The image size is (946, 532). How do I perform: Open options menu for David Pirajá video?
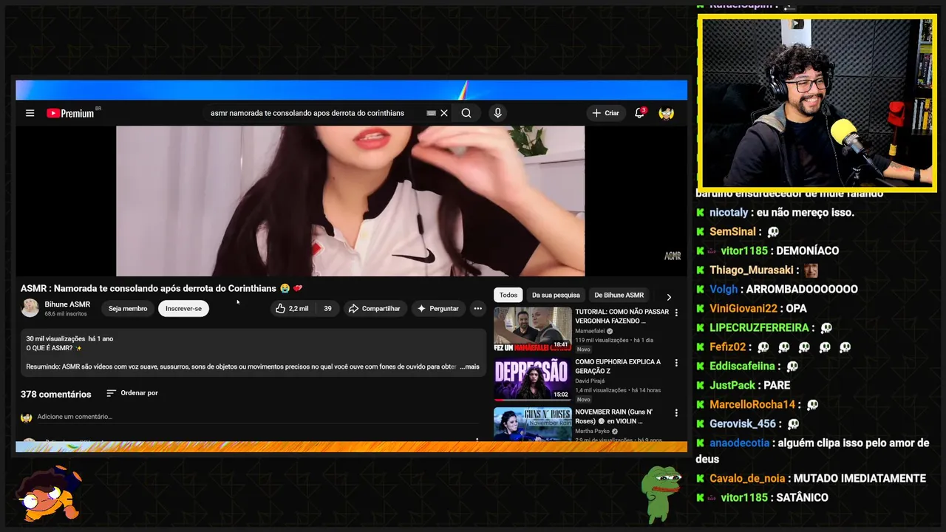coord(676,363)
